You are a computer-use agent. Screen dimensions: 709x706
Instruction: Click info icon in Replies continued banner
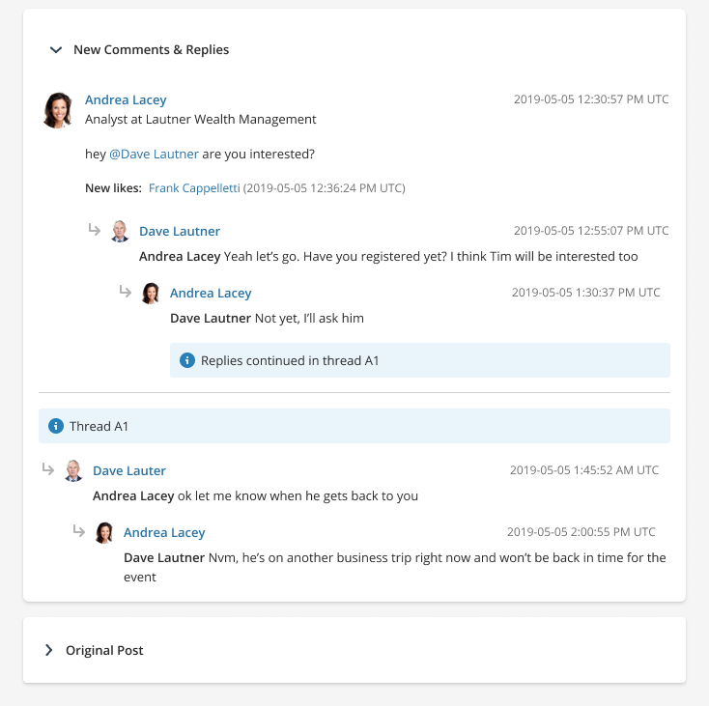[x=187, y=360]
